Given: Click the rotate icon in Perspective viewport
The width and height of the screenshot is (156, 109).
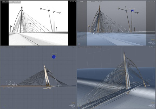Looking at the screenshot, I should pyautogui.click(x=151, y=47).
